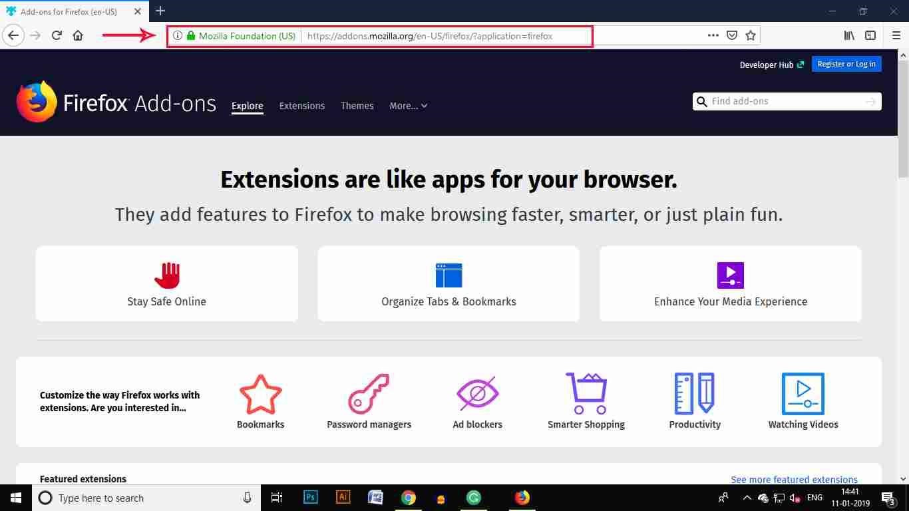This screenshot has width=909, height=511.
Task: Click the green padlock security icon
Action: [x=191, y=36]
